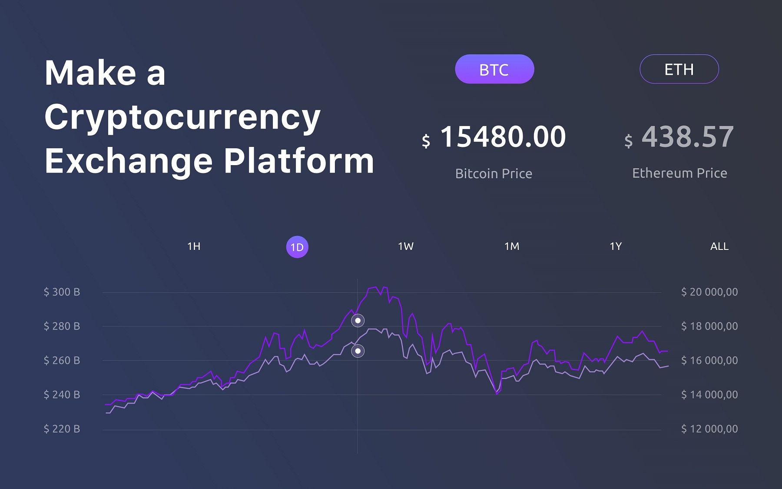
Task: Display ALL time range data
Action: pos(719,246)
